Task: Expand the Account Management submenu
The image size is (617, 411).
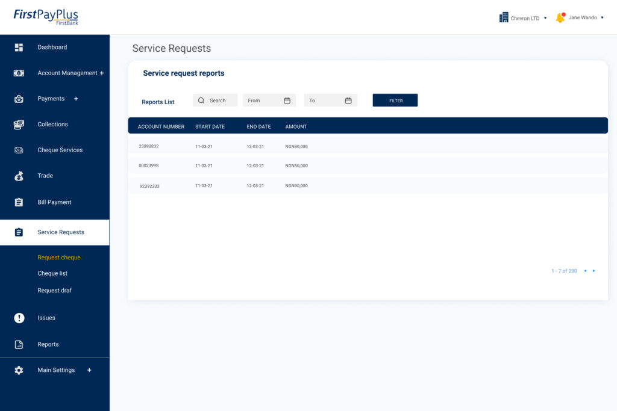Action: [x=102, y=73]
